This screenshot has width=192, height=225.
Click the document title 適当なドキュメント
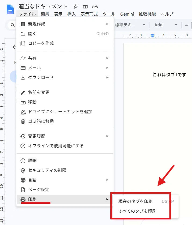[43, 6]
